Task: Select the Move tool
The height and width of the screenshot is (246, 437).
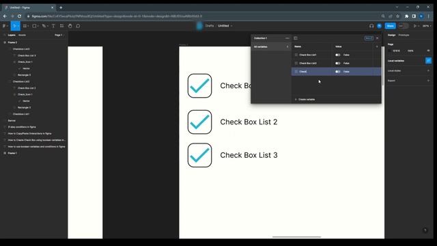Action: click(14, 26)
